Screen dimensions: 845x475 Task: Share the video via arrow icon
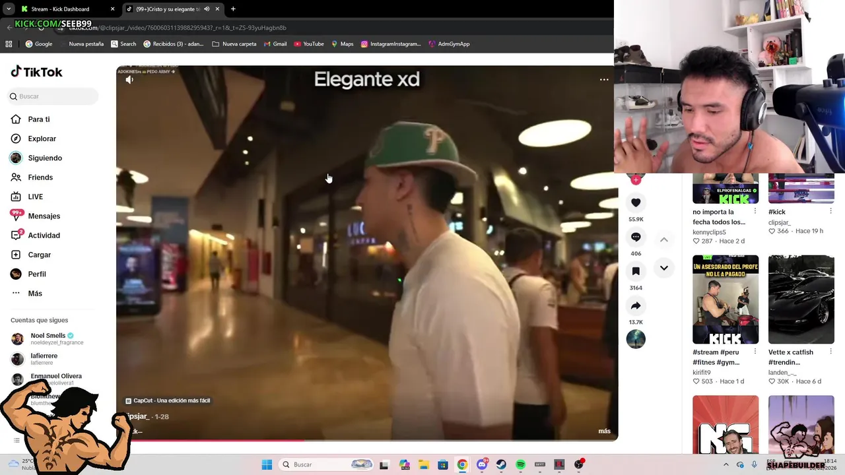click(x=636, y=305)
